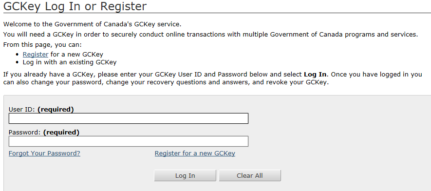Click the for a new GCKey bullet text

pos(76,55)
